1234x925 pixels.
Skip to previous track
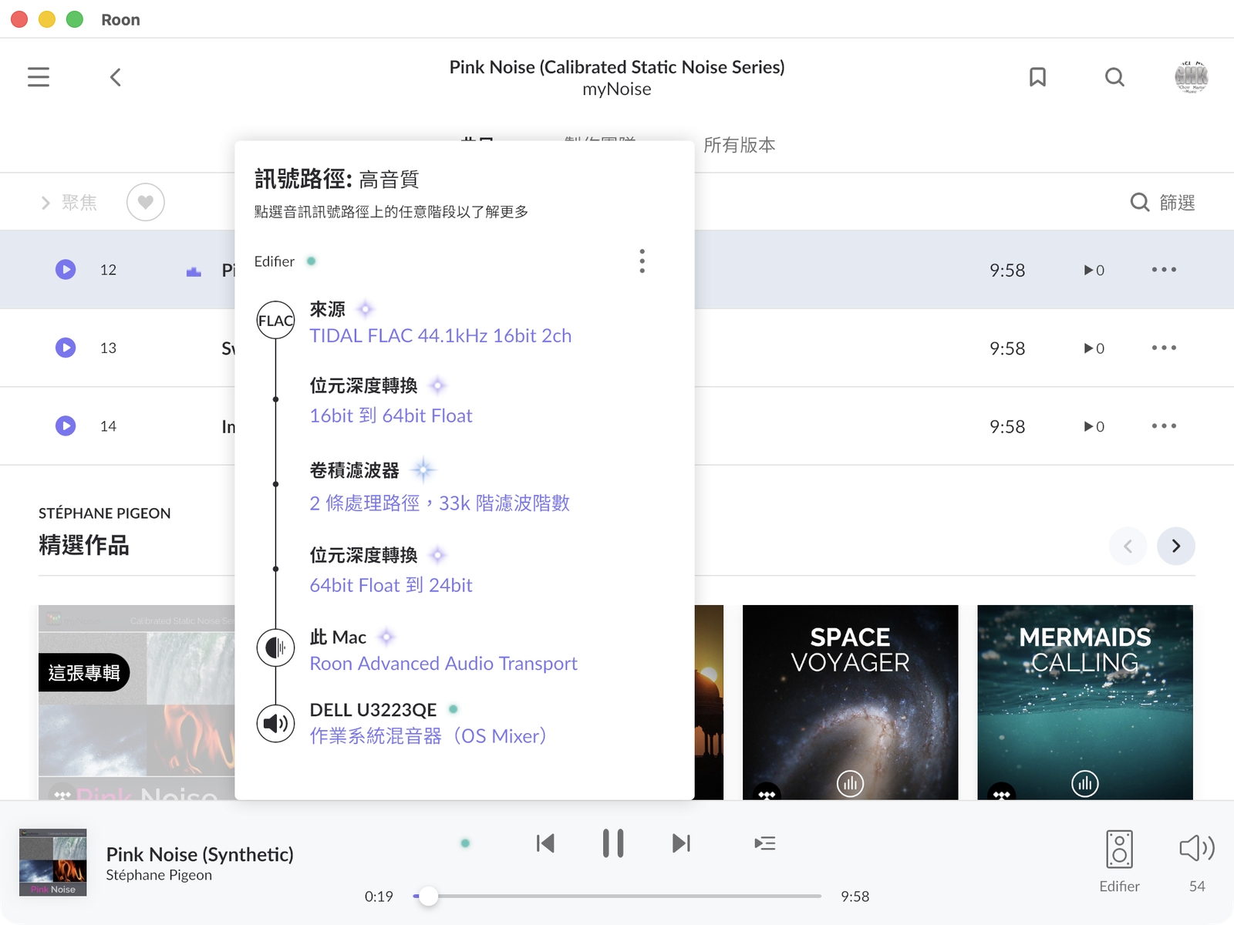[545, 843]
